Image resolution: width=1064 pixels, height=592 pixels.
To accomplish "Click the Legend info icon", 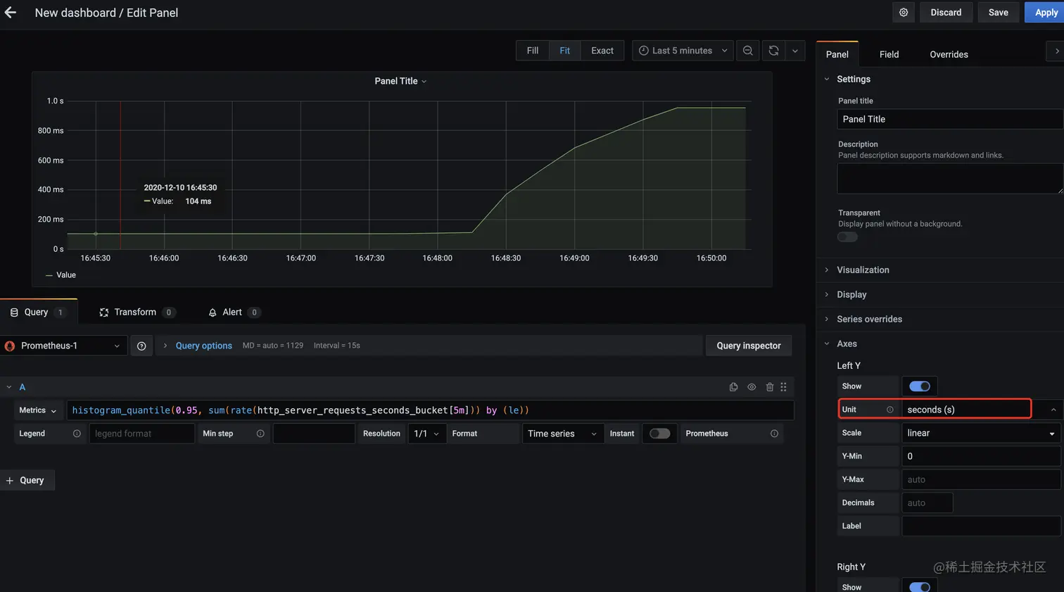I will click(x=77, y=434).
